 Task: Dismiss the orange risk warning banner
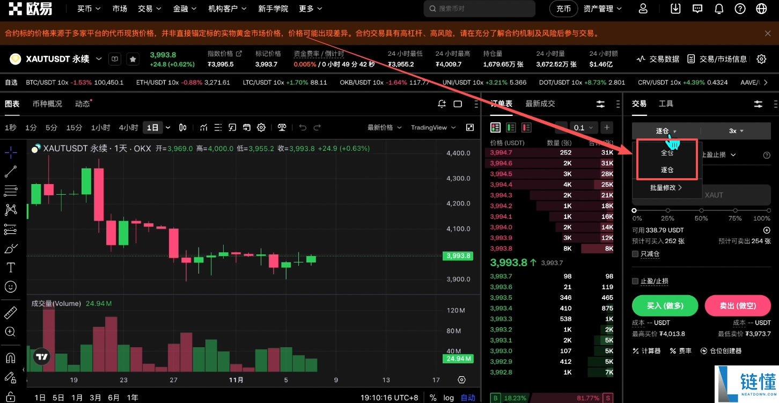click(x=768, y=33)
